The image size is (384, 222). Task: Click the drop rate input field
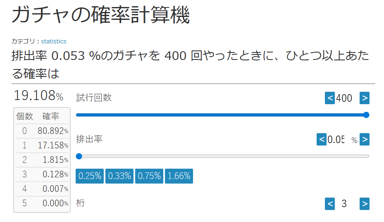point(336,140)
